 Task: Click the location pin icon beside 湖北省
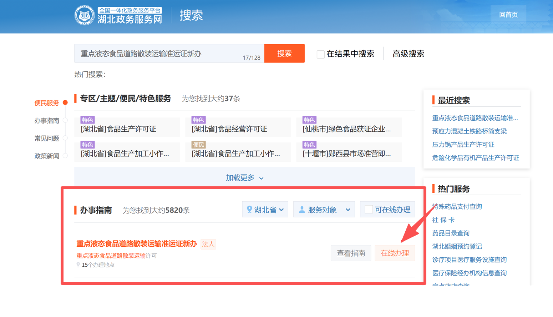[x=249, y=210]
